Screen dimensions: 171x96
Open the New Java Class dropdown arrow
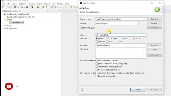(x=49, y=7)
